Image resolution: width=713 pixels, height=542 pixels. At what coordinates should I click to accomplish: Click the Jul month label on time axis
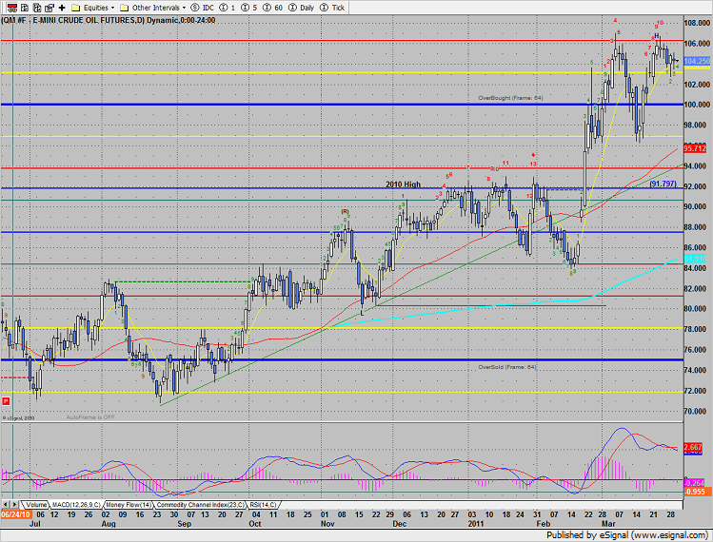35,524
